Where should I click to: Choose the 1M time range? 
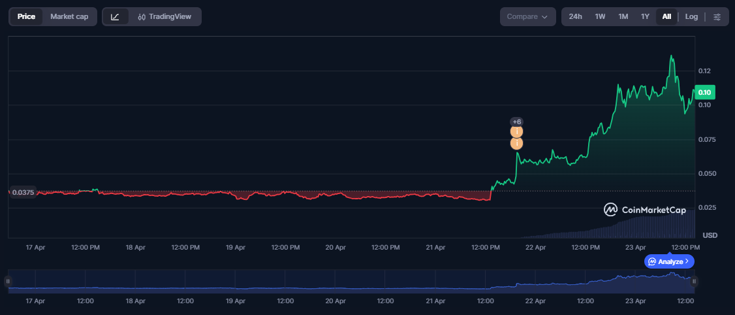pos(623,17)
